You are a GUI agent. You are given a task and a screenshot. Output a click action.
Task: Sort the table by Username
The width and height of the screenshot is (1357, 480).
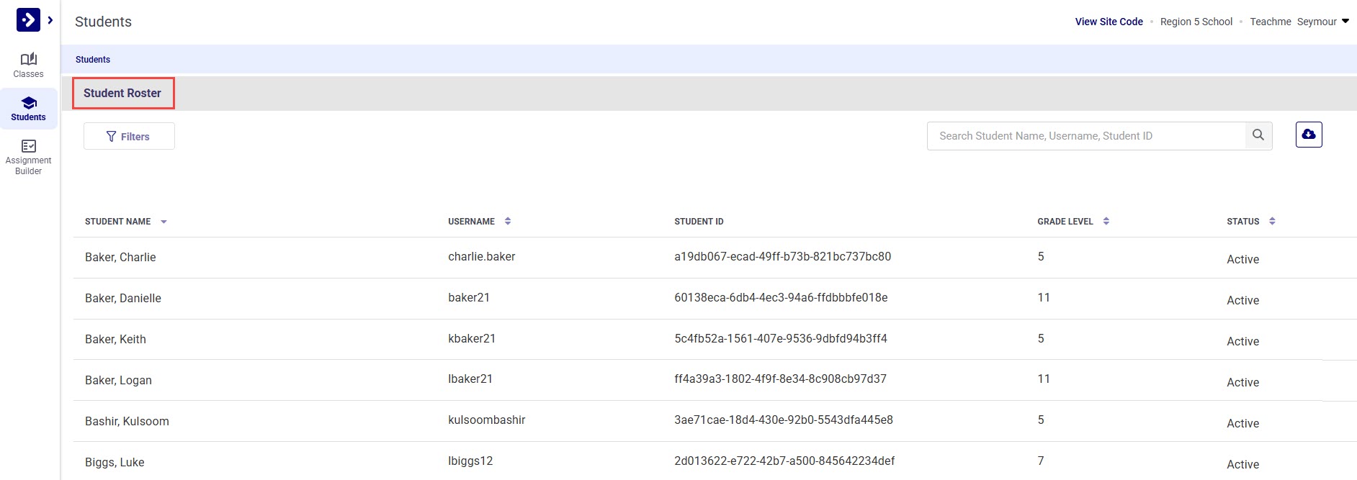(508, 222)
